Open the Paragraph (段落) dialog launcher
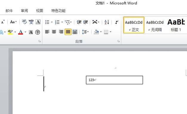 click(118, 41)
